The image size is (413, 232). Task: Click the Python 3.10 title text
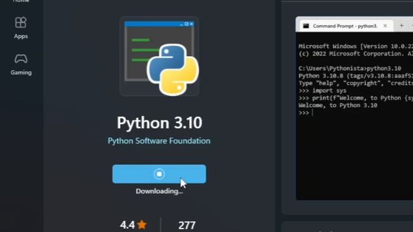click(159, 122)
